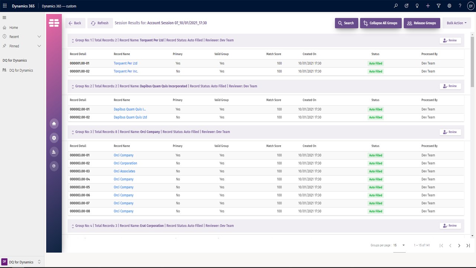The image size is (476, 268).
Task: Select Home in the left navigation
Action: pyautogui.click(x=13, y=28)
